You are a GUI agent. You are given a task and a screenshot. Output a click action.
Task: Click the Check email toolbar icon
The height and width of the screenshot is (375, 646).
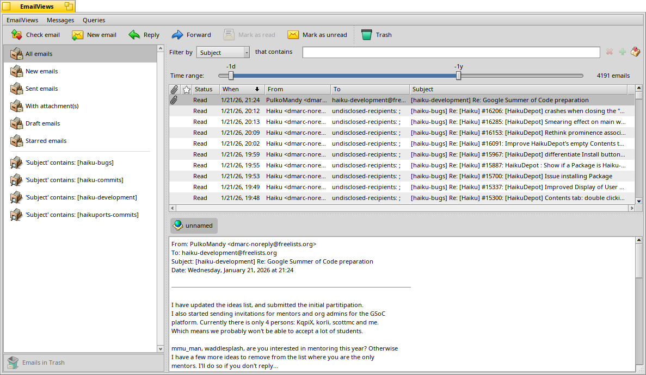[17, 35]
